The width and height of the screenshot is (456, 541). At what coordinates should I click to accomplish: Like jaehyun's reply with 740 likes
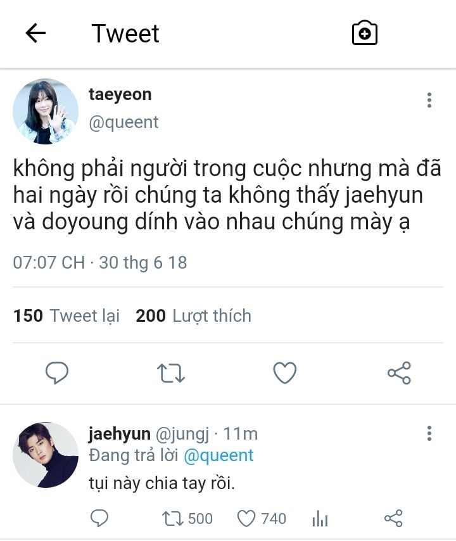262,519
